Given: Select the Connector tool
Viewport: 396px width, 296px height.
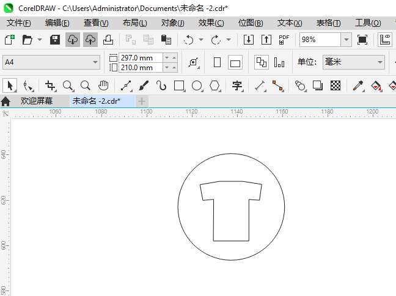Looking at the screenshot, I should [278, 85].
